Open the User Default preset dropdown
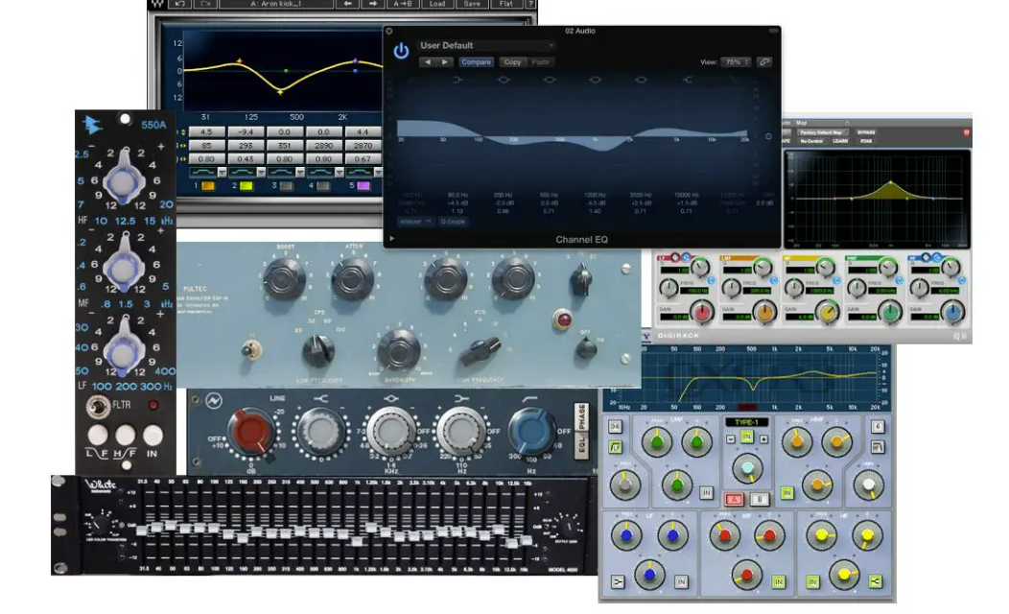This screenshot has width=1009, height=614. (x=486, y=46)
